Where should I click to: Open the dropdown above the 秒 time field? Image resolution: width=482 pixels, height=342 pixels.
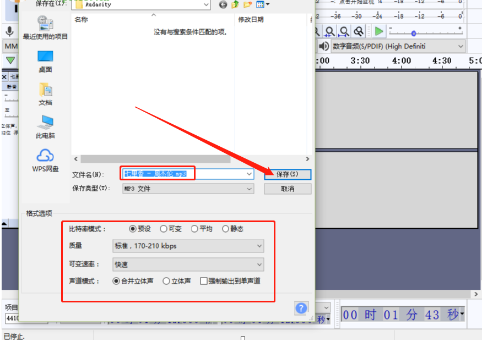click(326, 307)
